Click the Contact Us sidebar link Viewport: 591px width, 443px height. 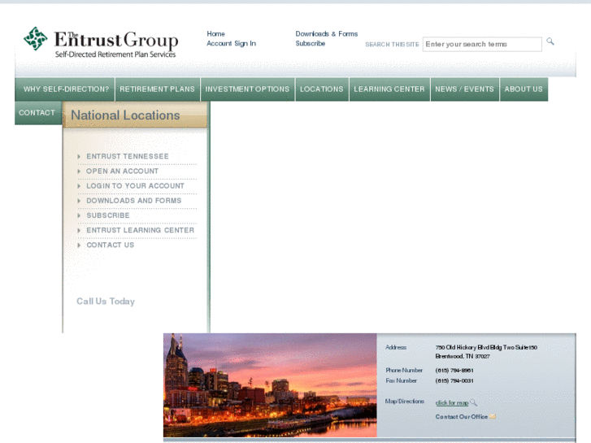[111, 245]
